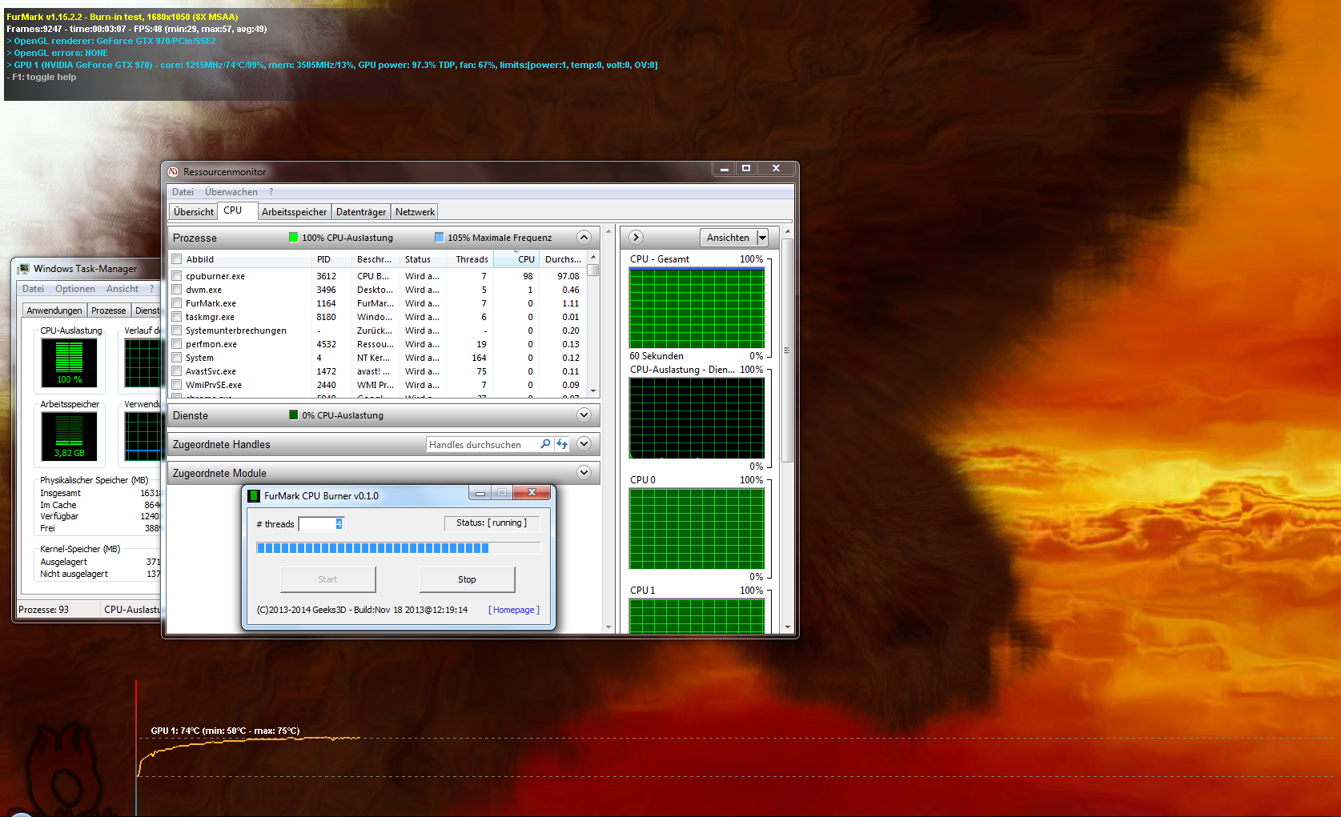
Task: Switch to Anwendungen tab in Task-Manager
Action: [54, 310]
